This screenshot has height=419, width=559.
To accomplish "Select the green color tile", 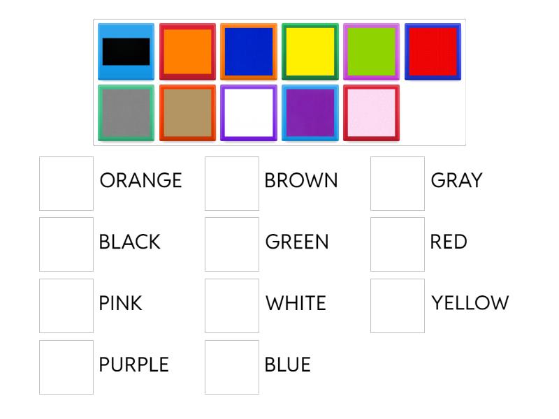I will [372, 50].
